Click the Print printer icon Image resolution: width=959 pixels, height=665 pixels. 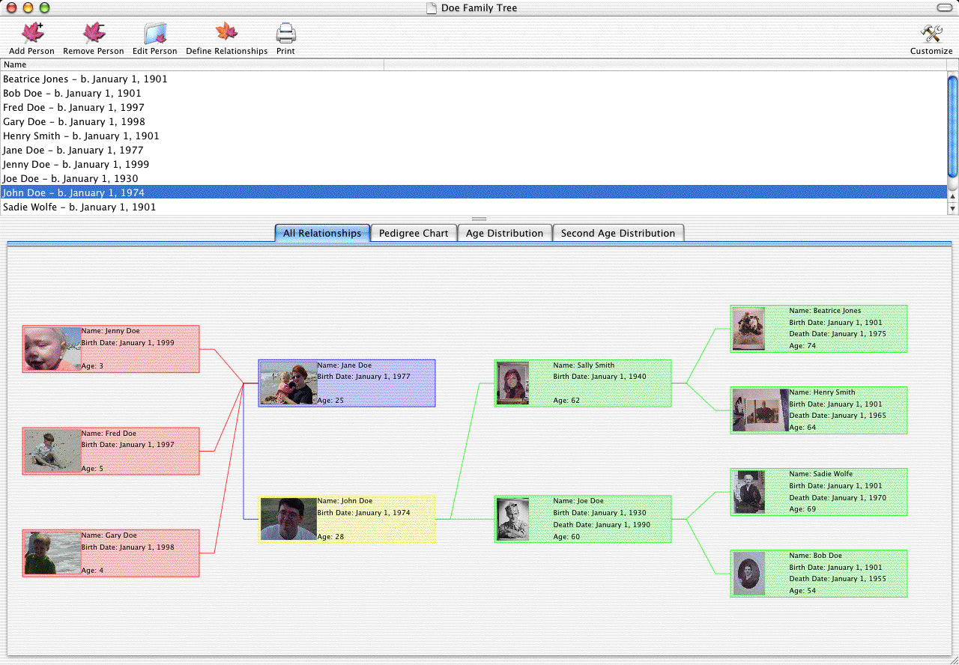pos(285,34)
